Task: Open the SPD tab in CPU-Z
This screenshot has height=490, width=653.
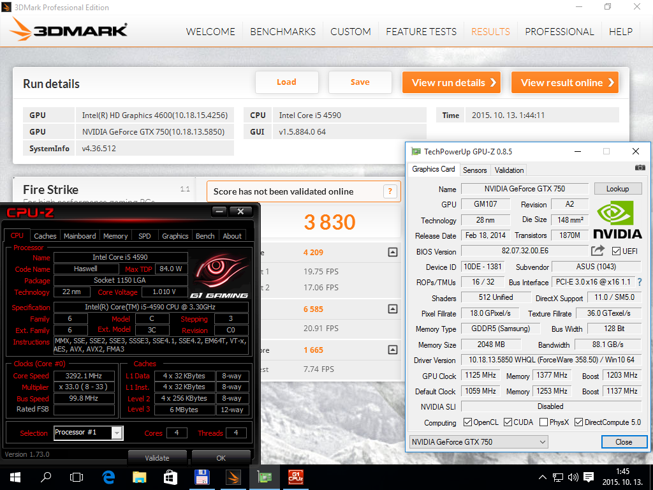Action: 145,236
